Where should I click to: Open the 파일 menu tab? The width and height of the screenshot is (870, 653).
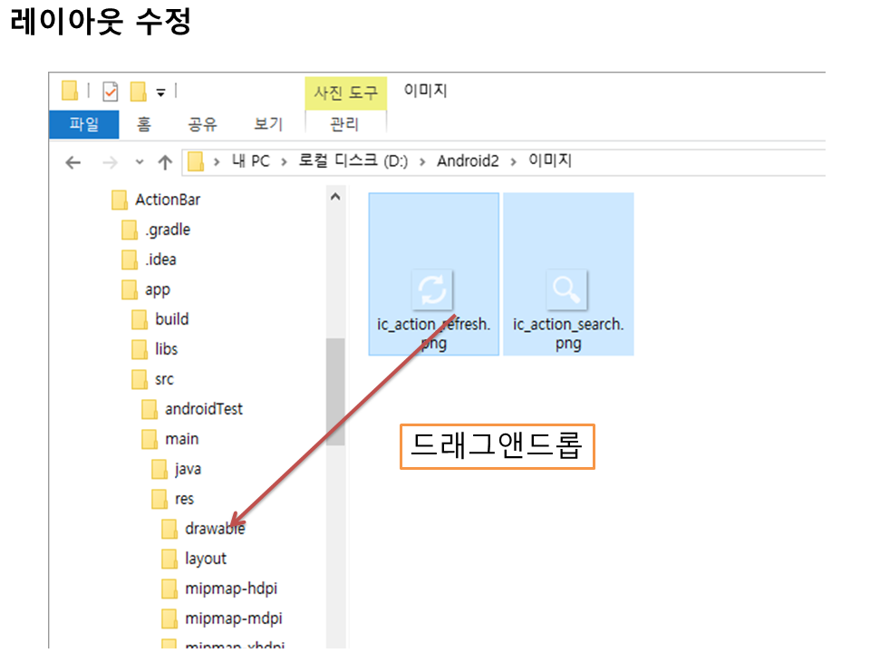(x=83, y=124)
